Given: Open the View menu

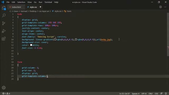Looking at the screenshot, I should (x=29, y=2).
